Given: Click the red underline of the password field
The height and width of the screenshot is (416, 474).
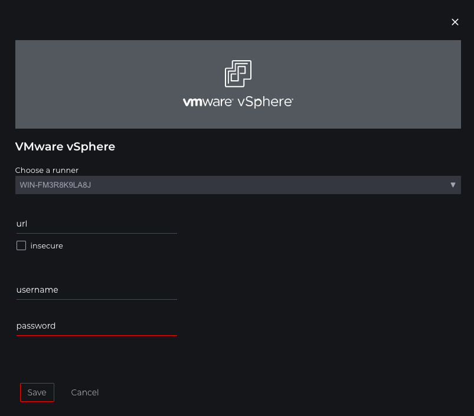Looking at the screenshot, I should tap(96, 335).
